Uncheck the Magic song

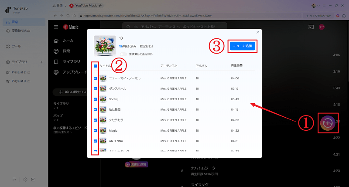[95, 130]
